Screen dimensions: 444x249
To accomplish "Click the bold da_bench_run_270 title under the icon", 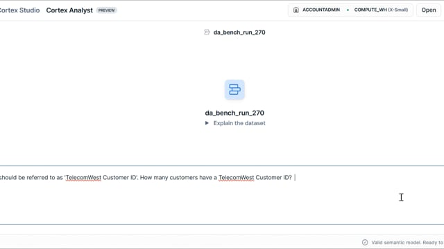I will [234, 113].
